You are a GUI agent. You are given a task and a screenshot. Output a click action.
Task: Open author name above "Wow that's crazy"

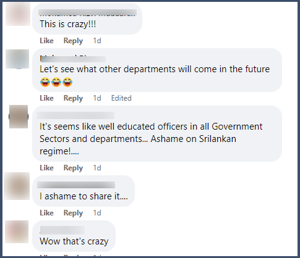click(62, 230)
